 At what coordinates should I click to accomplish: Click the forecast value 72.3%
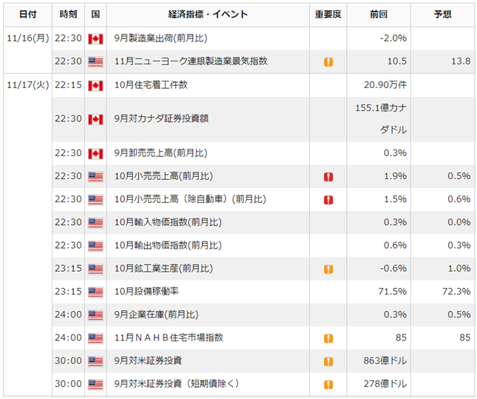pos(456,292)
